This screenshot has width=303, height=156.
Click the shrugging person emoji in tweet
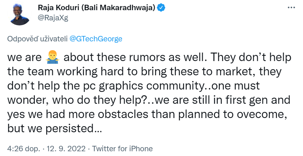52,57
